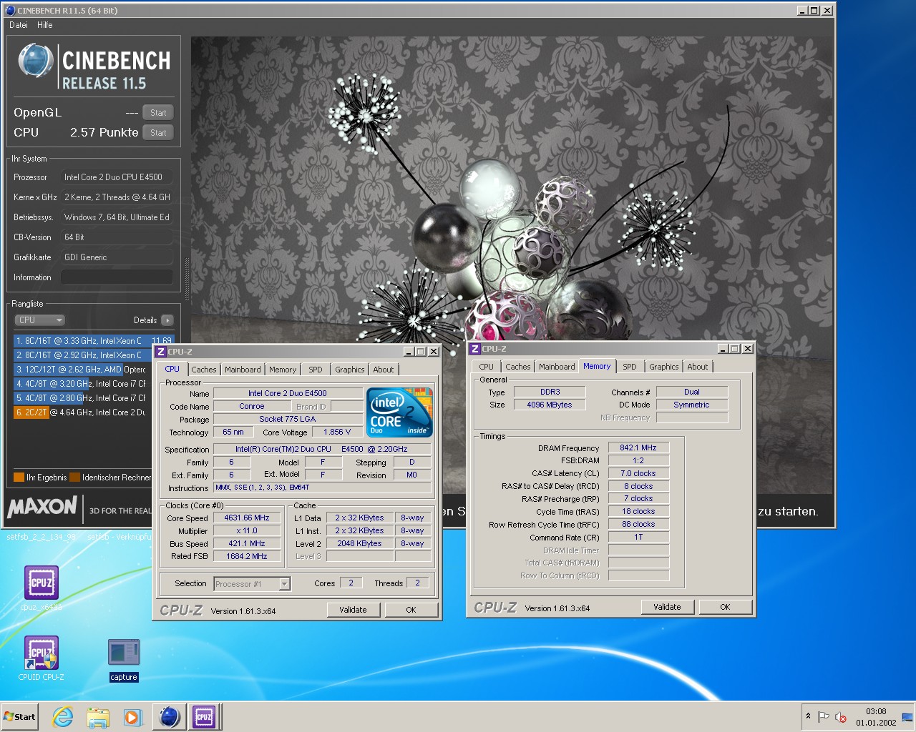Click the DRAM Frequency value 842.1 MHz
916x732 pixels.
[x=638, y=448]
